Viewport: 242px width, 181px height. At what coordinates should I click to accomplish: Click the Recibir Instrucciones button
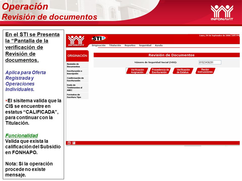coord(205,71)
